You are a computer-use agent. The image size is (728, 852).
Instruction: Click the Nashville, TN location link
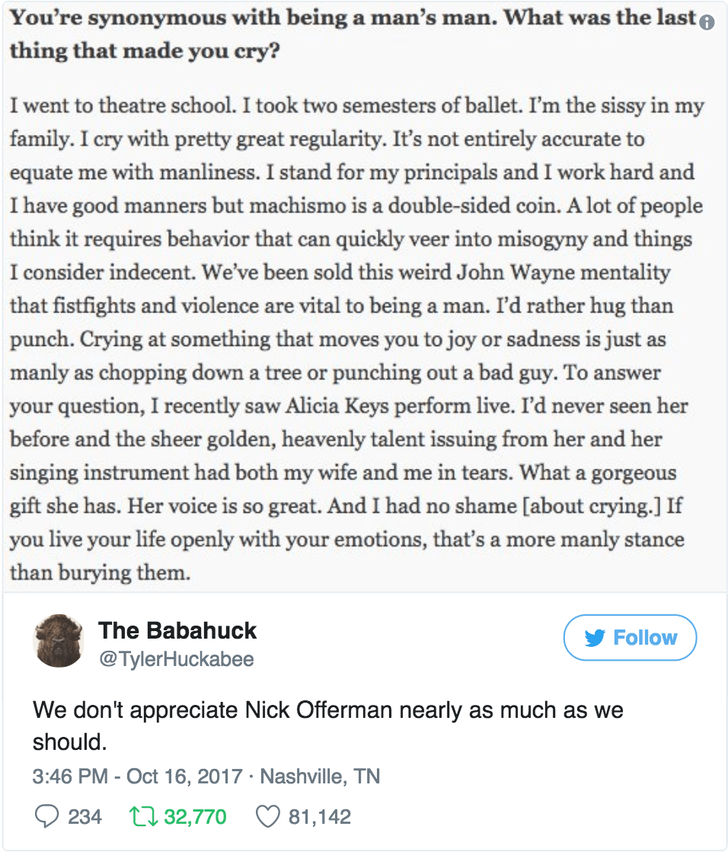(320, 777)
